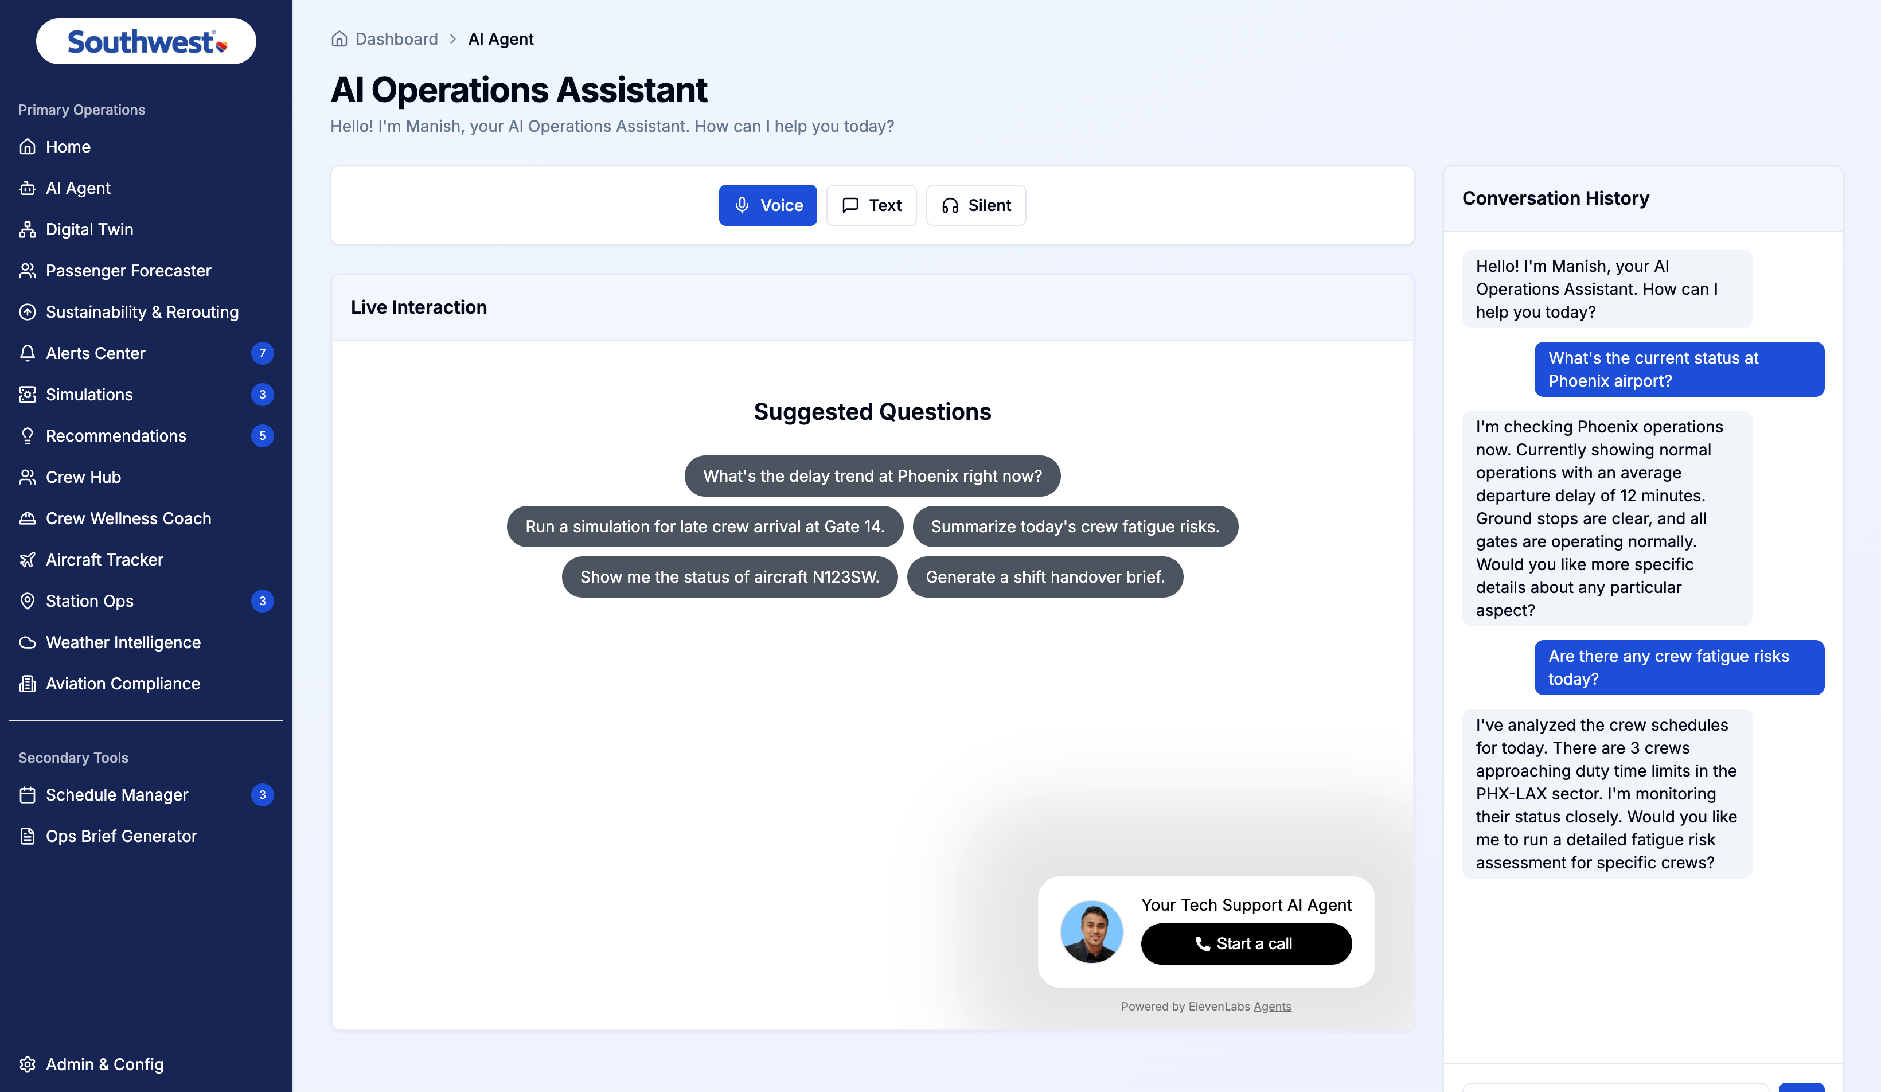Click the Live Interaction panel header

point(872,307)
